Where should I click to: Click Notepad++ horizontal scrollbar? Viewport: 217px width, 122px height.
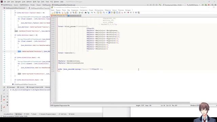[121, 103]
